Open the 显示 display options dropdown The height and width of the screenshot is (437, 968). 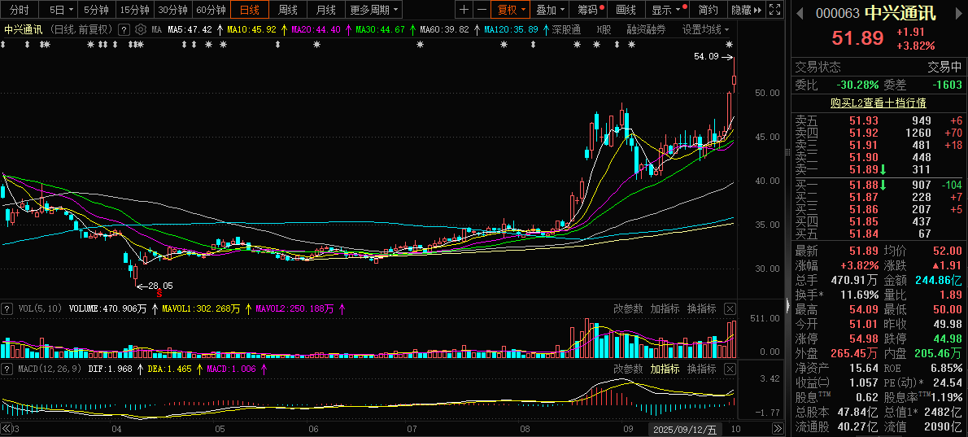667,9
